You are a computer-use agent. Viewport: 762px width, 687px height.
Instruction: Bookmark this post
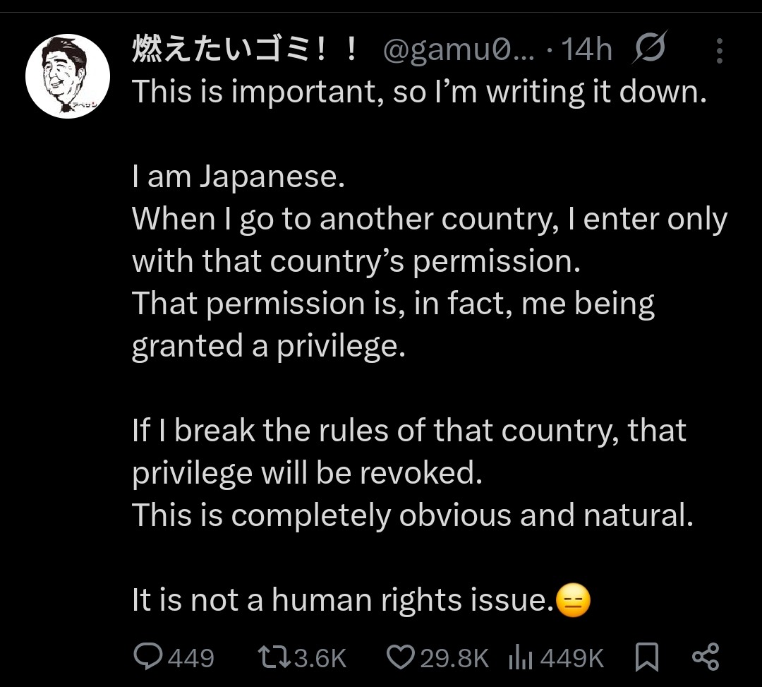click(x=646, y=657)
